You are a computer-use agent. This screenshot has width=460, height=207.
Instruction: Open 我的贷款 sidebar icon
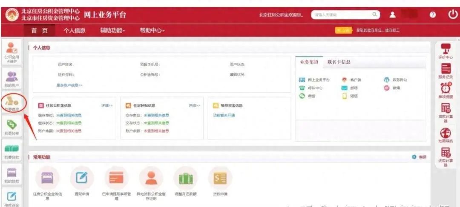coord(12,175)
